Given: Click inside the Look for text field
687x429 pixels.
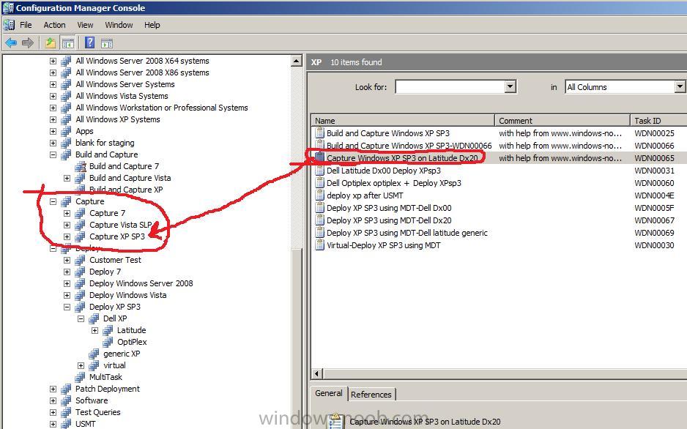Looking at the screenshot, I should pyautogui.click(x=450, y=86).
